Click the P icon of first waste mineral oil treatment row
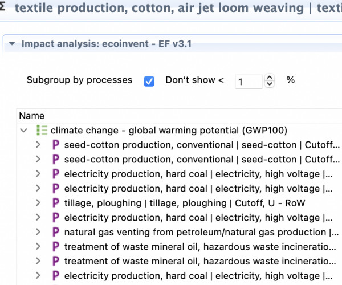Screen dimensions: 342x285 pyautogui.click(x=56, y=247)
